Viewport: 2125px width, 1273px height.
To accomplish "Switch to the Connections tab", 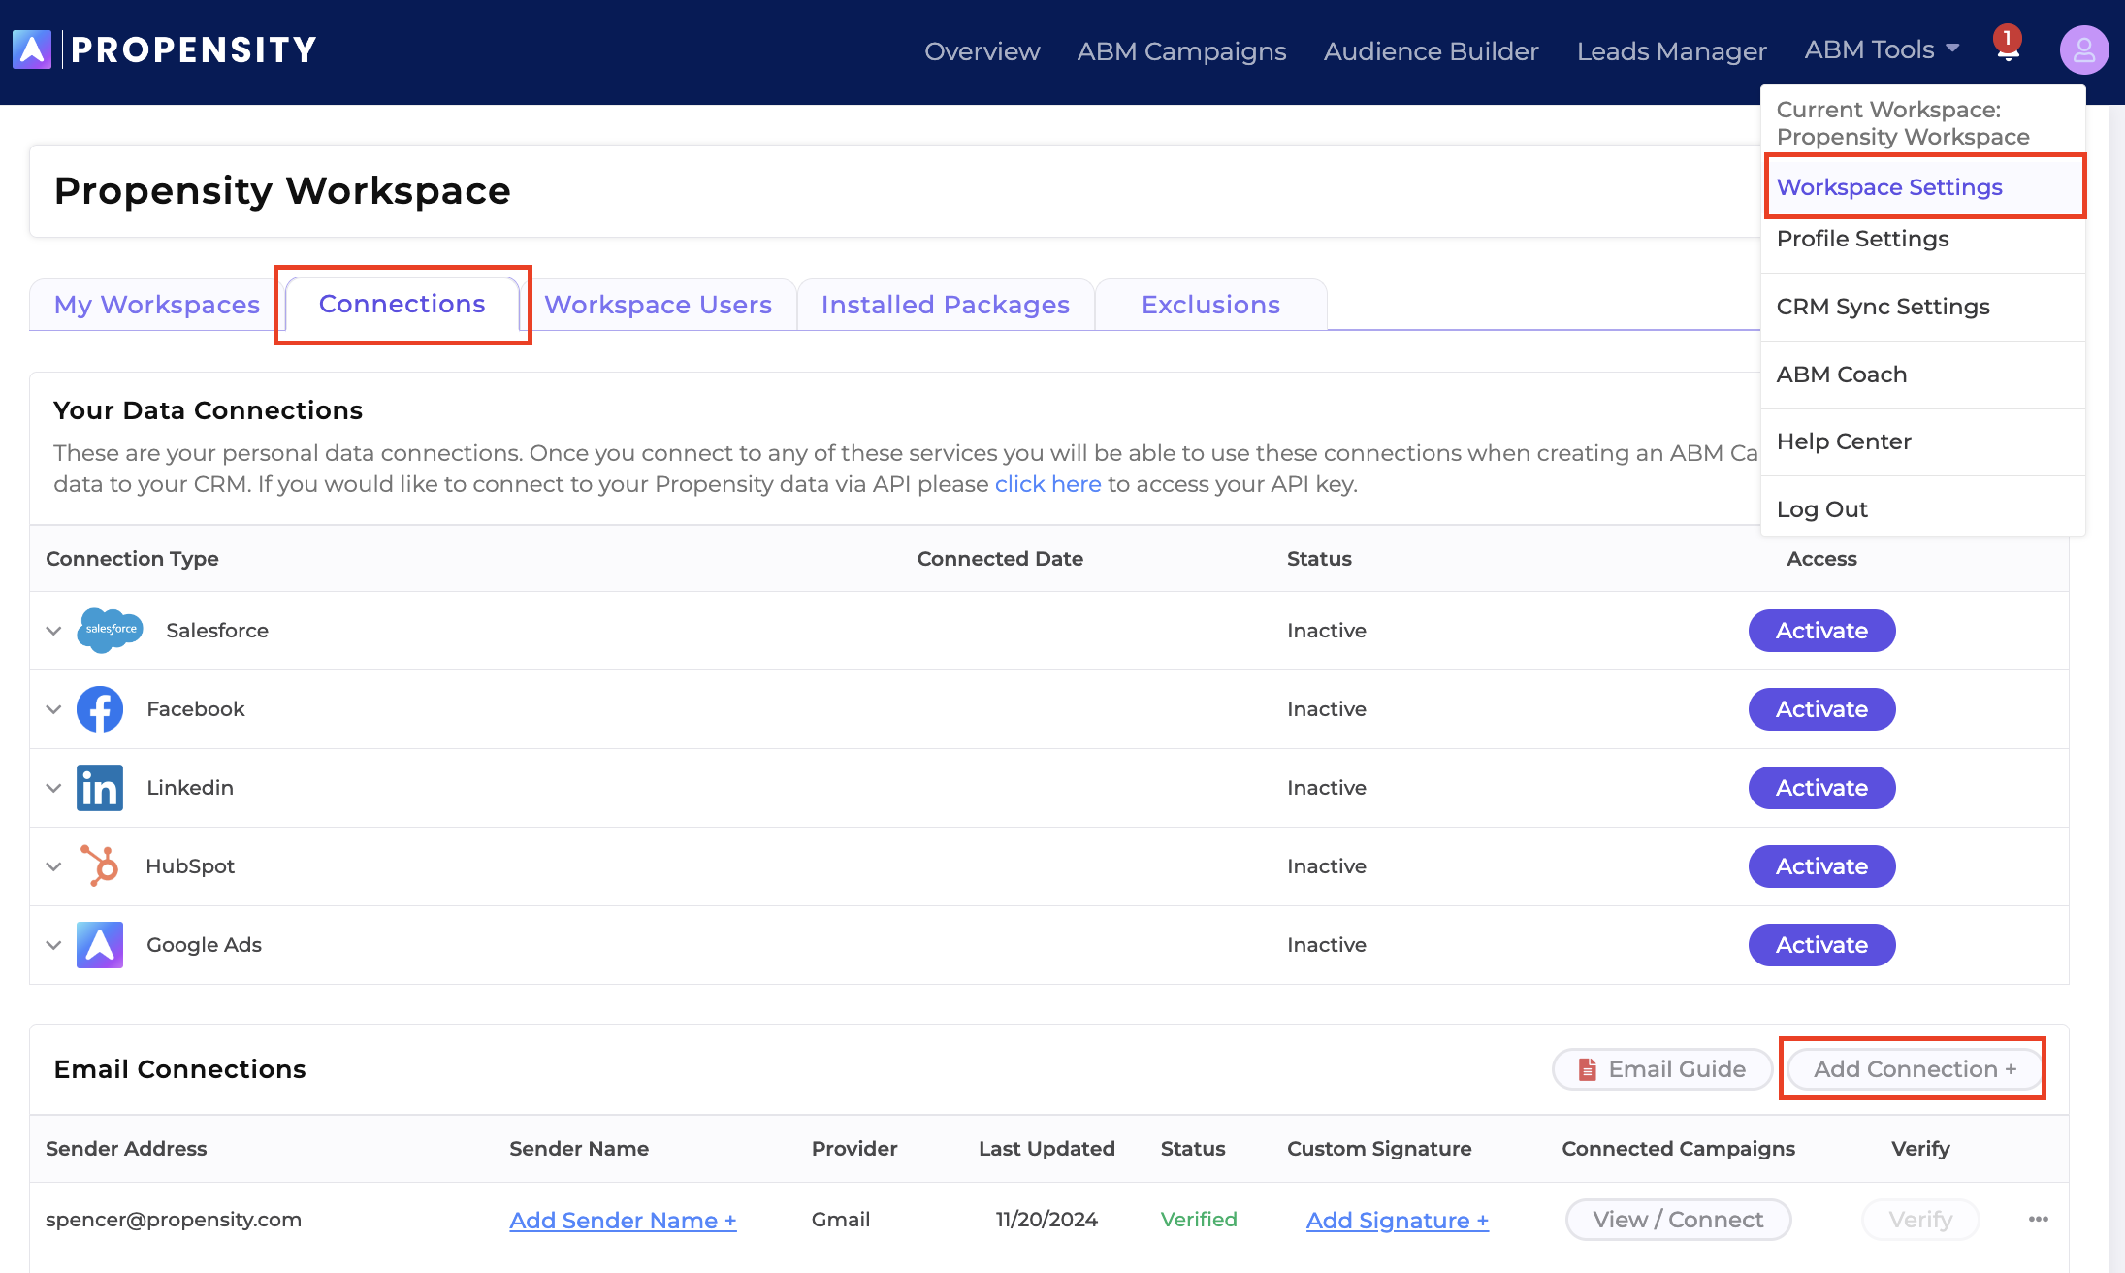I will (x=402, y=304).
